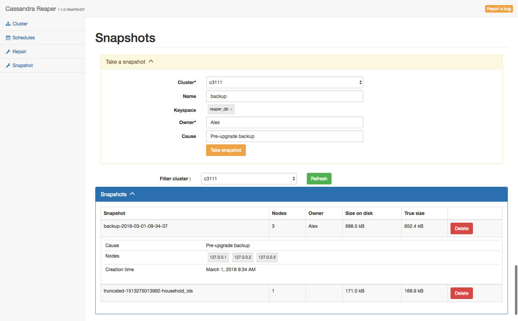
Task: Open the Filter cluster dropdown
Action: [249, 179]
